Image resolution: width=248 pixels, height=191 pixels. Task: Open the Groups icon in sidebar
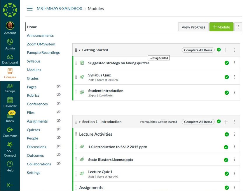coord(10,86)
